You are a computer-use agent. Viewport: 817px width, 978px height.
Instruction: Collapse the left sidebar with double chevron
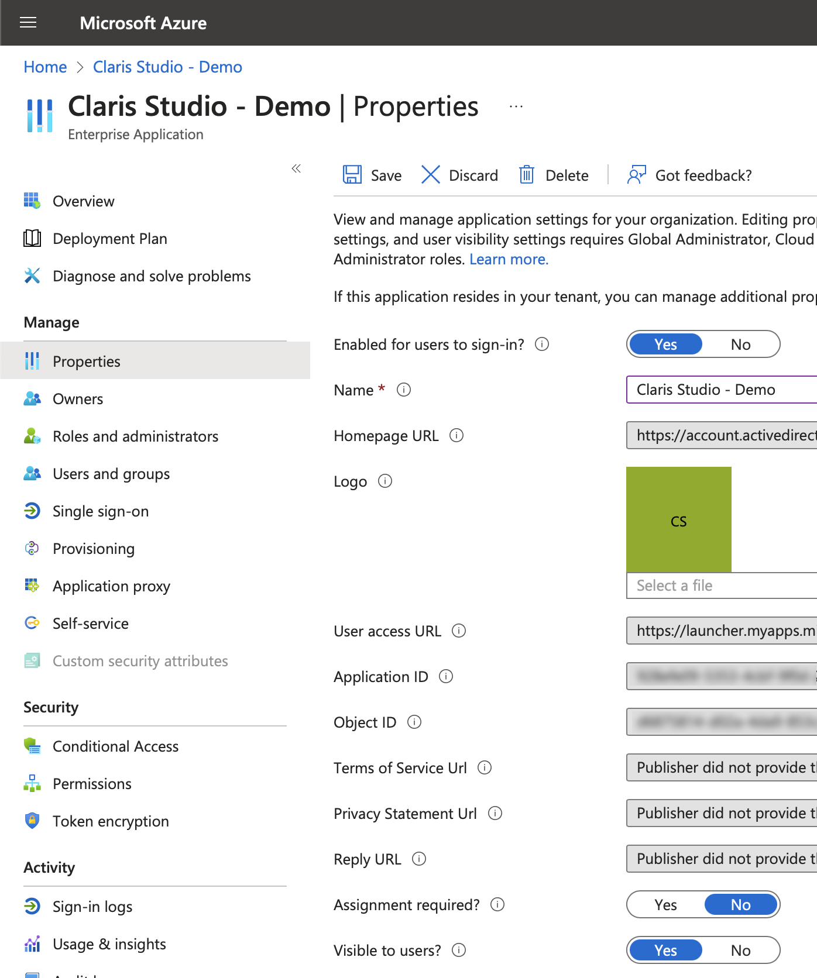[x=296, y=169]
